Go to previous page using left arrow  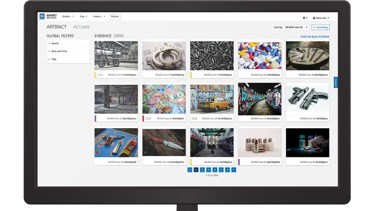[190, 170]
